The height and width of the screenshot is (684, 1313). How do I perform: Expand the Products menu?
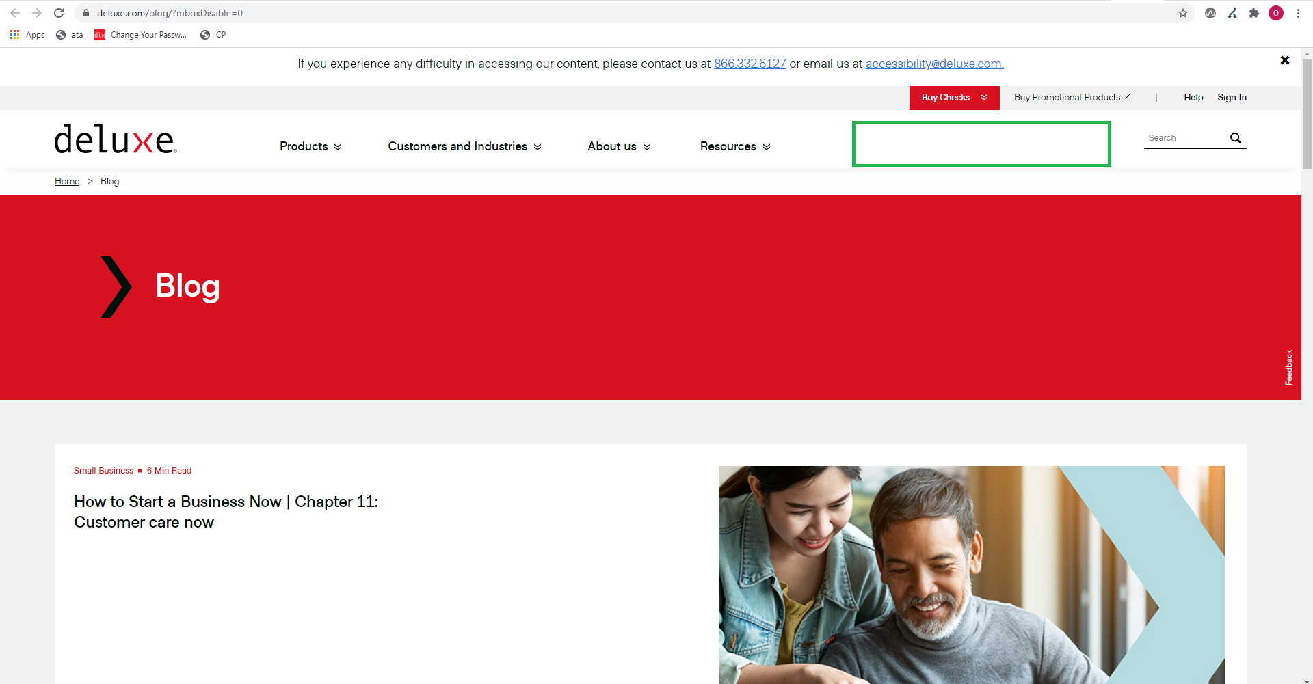(x=310, y=146)
